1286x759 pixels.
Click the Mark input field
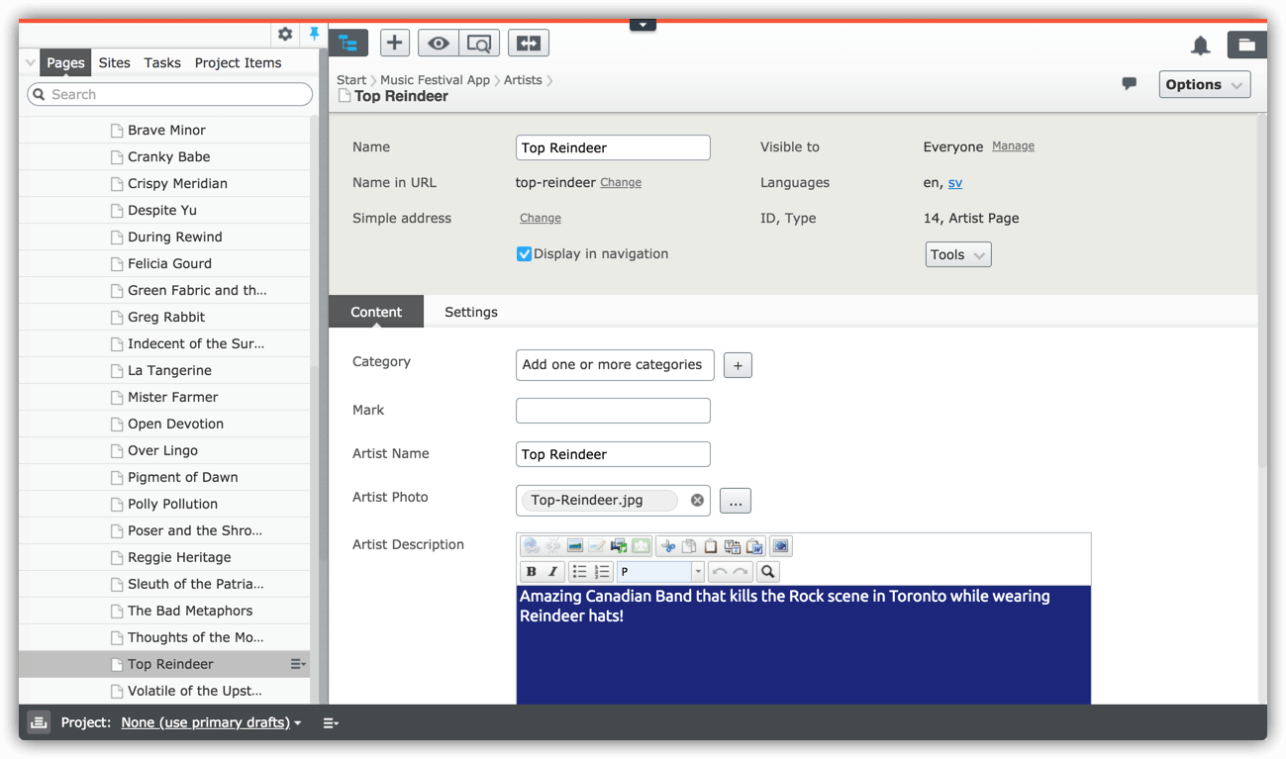[613, 411]
